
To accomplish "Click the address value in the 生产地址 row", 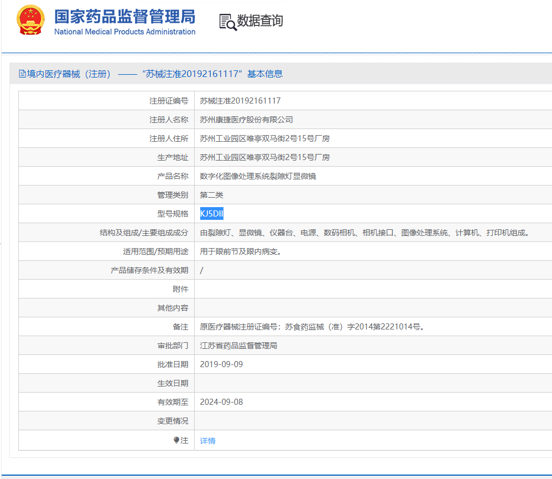I will coord(265,157).
